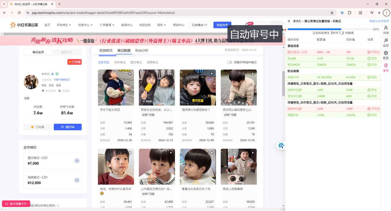Screen dimensions: 391x211
Task: Click the 邀约TA button
Action: click(x=68, y=127)
